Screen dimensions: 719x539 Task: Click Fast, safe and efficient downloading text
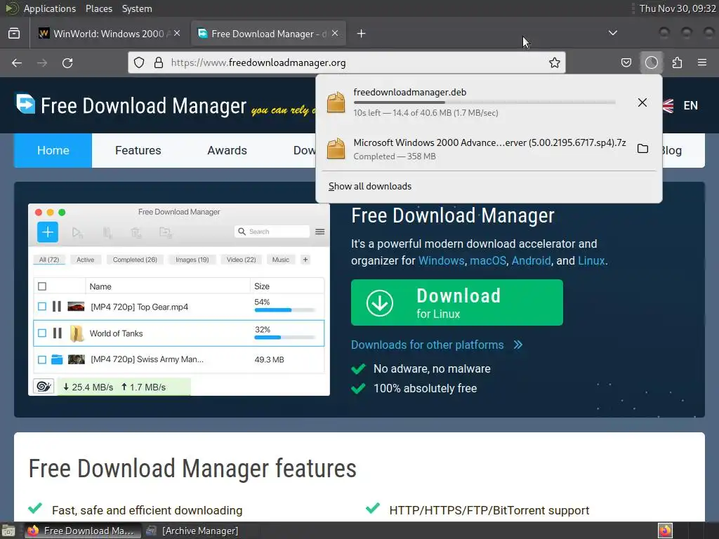point(147,510)
